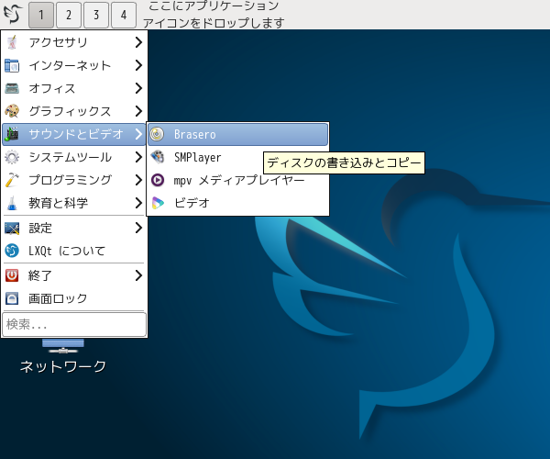The height and width of the screenshot is (459, 550).
Task: Click the プログラミング hammer icon
Action: (12, 180)
